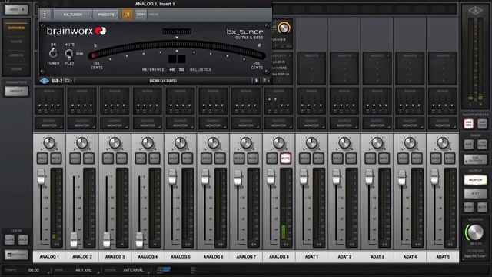The height and width of the screenshot is (277, 492).
Task: Open ADAT 5 output MONITOR selector
Action: [x=443, y=123]
